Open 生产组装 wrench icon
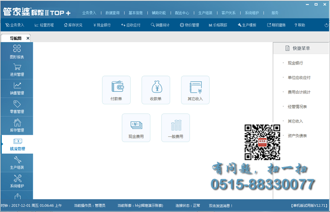 click(x=17, y=160)
